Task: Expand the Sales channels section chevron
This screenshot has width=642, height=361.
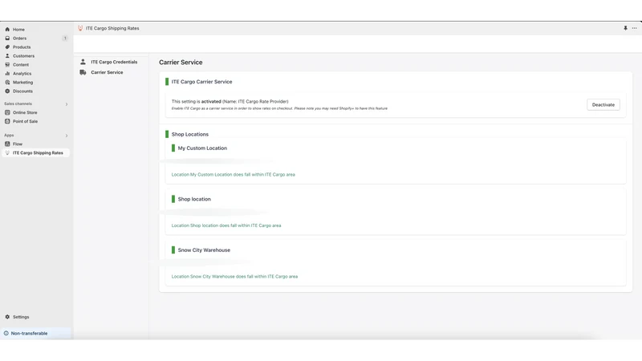Action: point(67,104)
